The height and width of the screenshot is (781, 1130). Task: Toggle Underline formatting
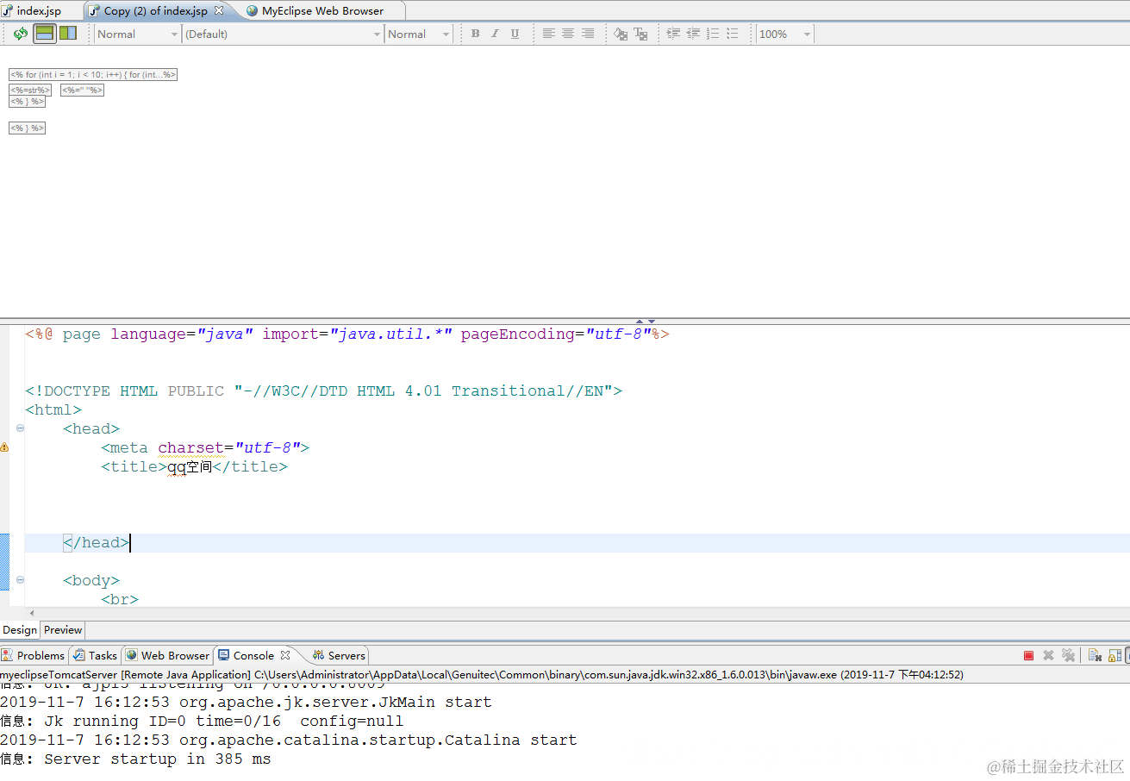click(x=515, y=34)
